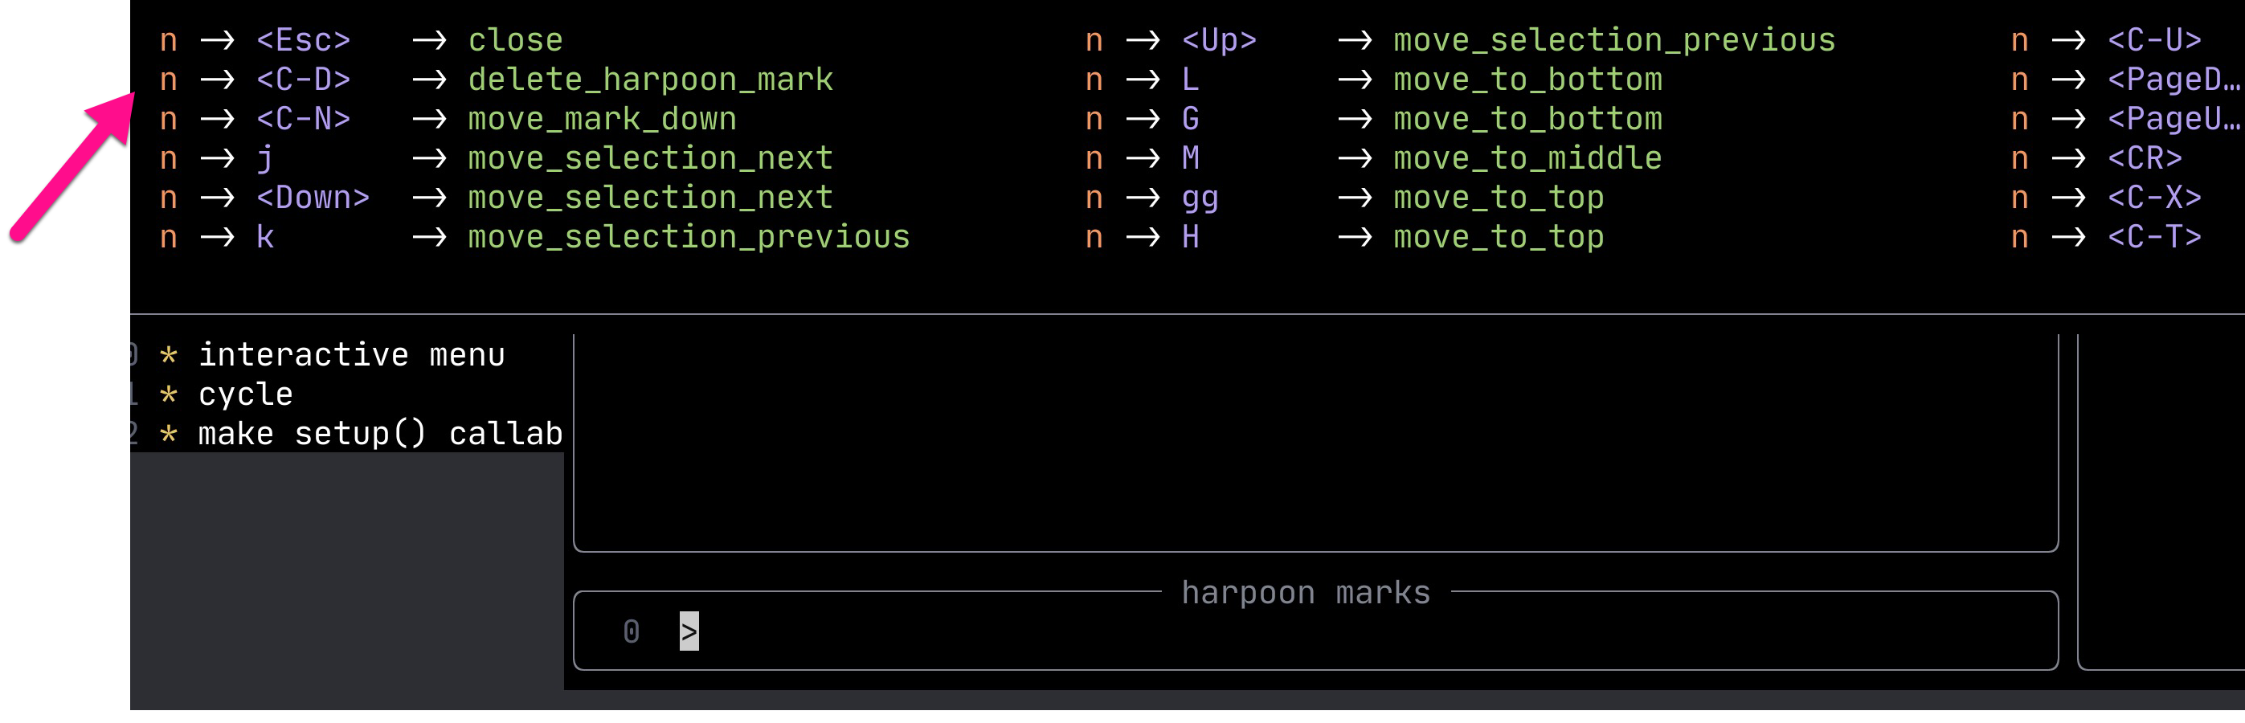Screen dimensions: 2245x723
Task: Click the <C-X> binding row
Action: (2154, 197)
